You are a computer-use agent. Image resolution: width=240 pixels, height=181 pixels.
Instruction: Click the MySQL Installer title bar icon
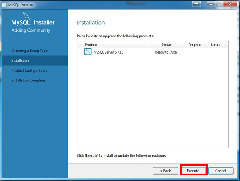4,5
